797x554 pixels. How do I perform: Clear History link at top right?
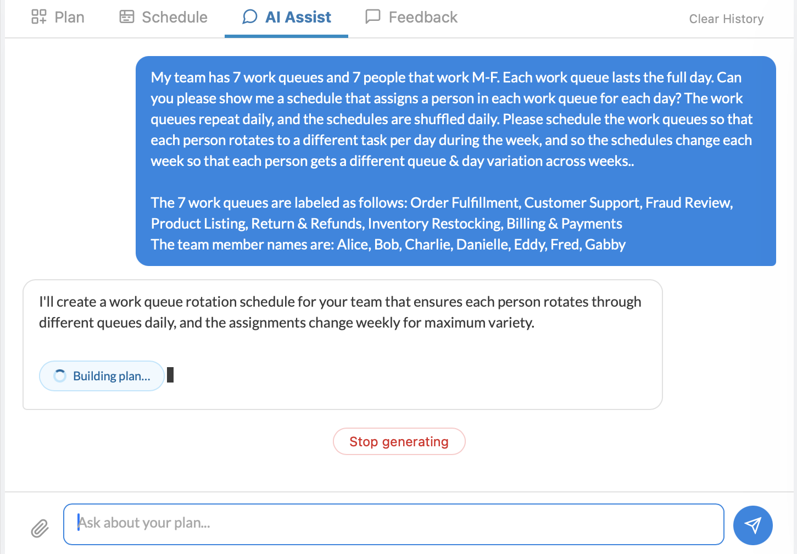point(726,19)
